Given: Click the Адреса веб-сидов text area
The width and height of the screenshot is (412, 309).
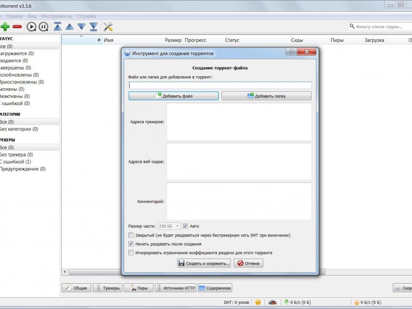Looking at the screenshot, I should click(239, 162).
